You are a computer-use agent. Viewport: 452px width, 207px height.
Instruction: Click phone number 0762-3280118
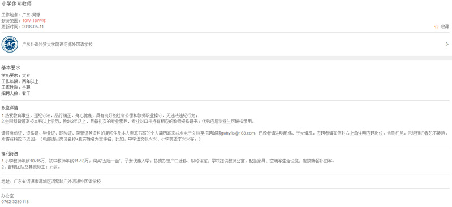tap(15, 202)
